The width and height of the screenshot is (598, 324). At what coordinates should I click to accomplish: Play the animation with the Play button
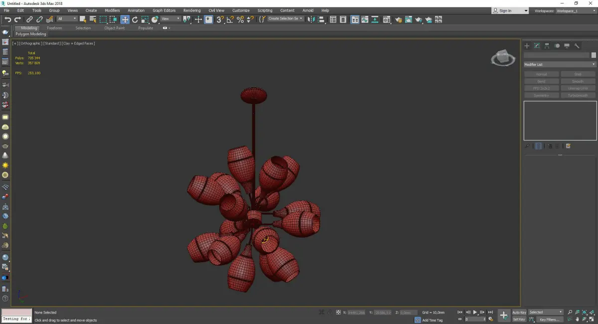point(475,312)
